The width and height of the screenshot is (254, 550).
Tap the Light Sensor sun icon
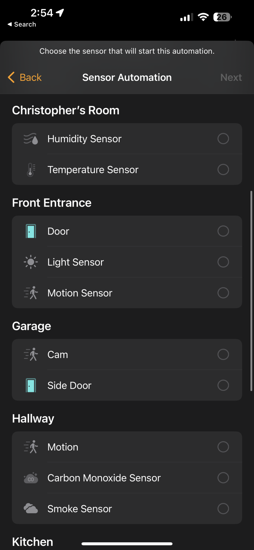pyautogui.click(x=31, y=262)
